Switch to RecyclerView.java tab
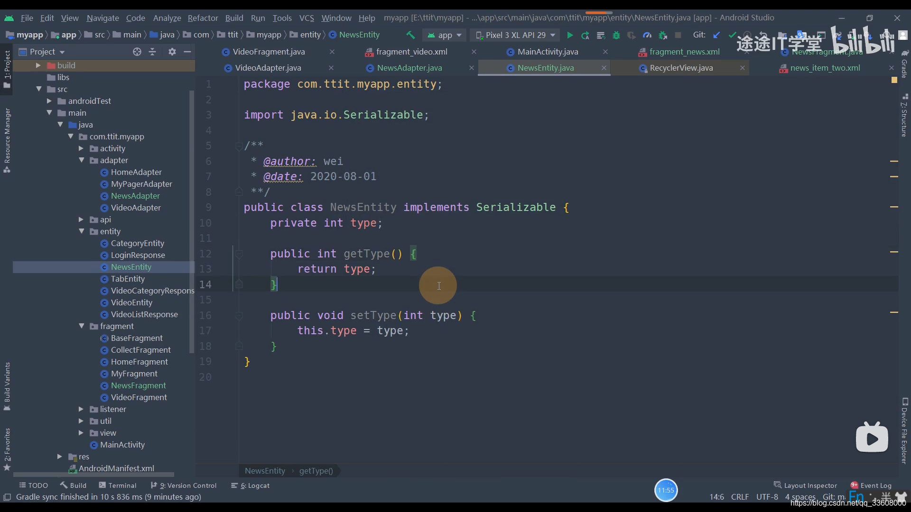The image size is (911, 512). pos(681,68)
